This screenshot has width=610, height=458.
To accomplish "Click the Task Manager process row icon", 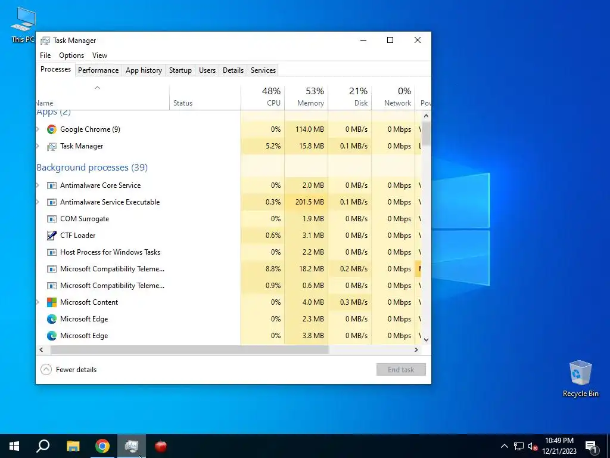I will (52, 147).
